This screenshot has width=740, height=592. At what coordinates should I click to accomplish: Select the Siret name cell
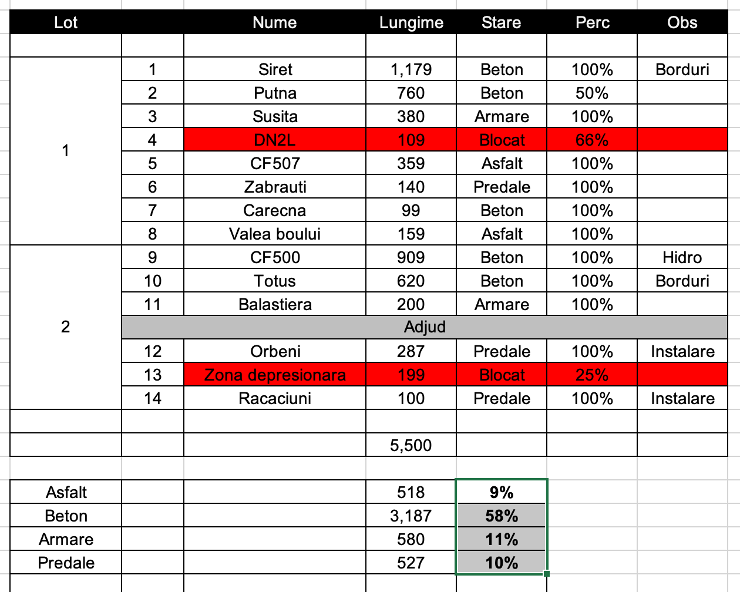tap(275, 69)
